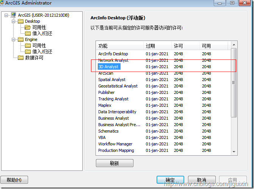This screenshot has height=189, width=254.
Task: Select the Publisher row
Action: click(164, 92)
